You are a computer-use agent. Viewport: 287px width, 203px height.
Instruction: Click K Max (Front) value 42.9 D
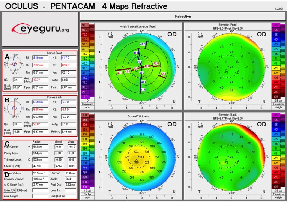tap(40, 166)
